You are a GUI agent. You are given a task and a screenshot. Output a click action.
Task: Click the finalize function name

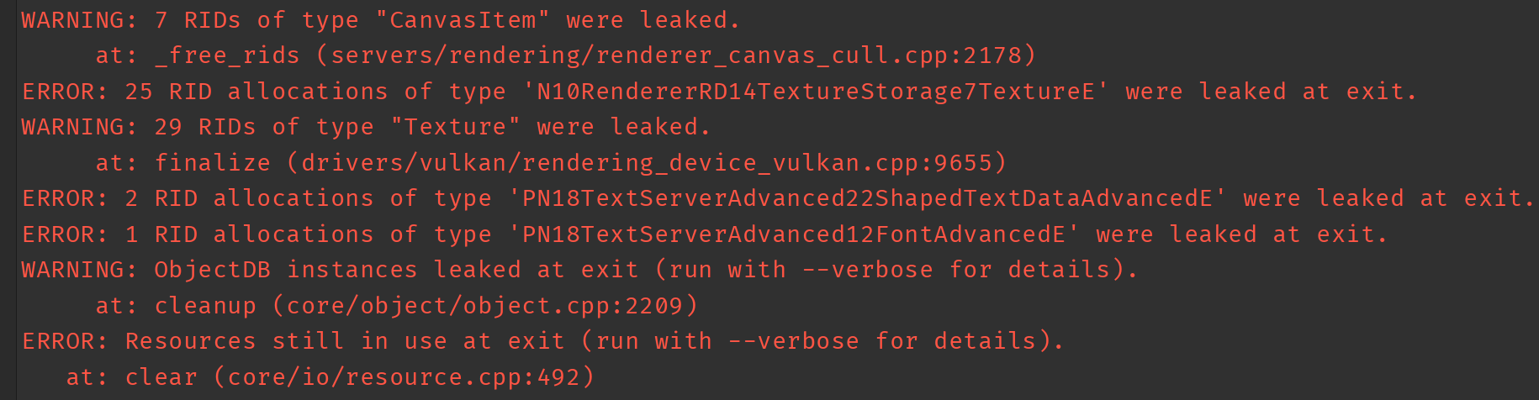pyautogui.click(x=212, y=162)
